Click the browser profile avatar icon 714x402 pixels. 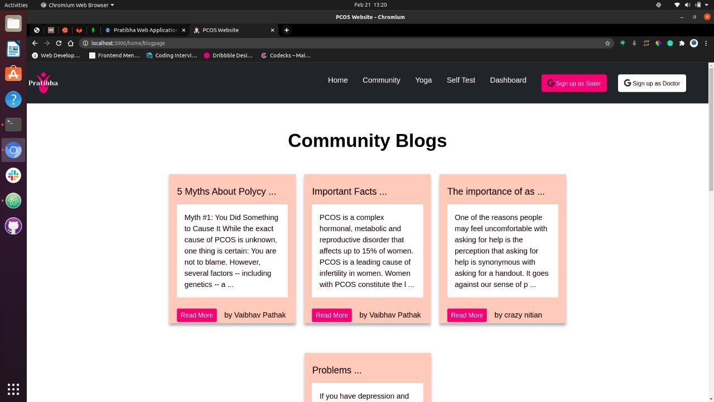[x=694, y=43]
